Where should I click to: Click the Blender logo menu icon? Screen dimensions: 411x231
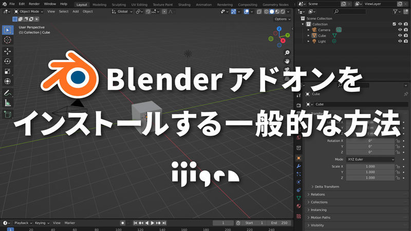pos(4,4)
